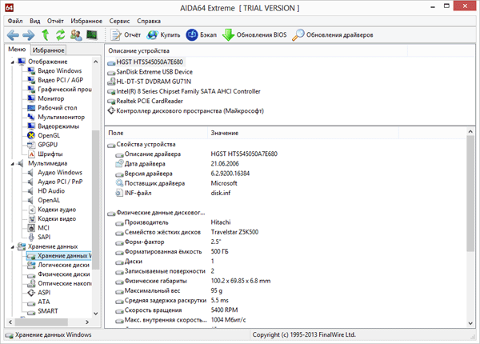This screenshot has height=344, width=480.
Task: Switch to the Меню tab
Action: click(17, 50)
